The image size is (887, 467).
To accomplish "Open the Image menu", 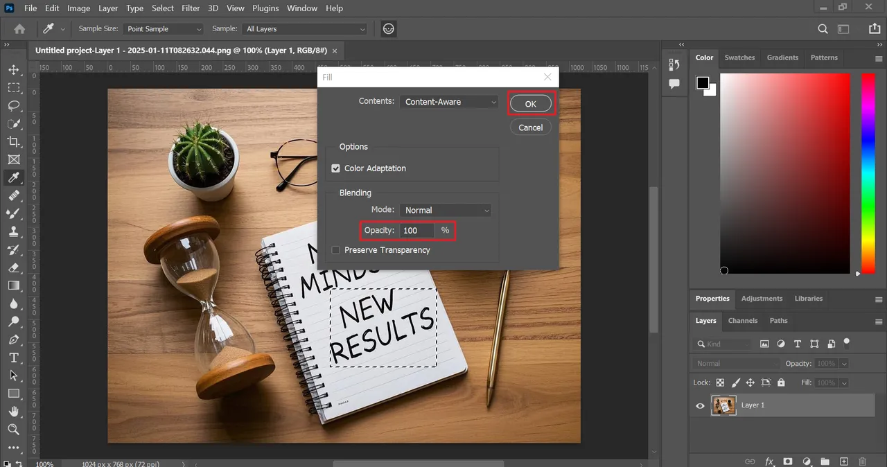I will click(x=78, y=8).
